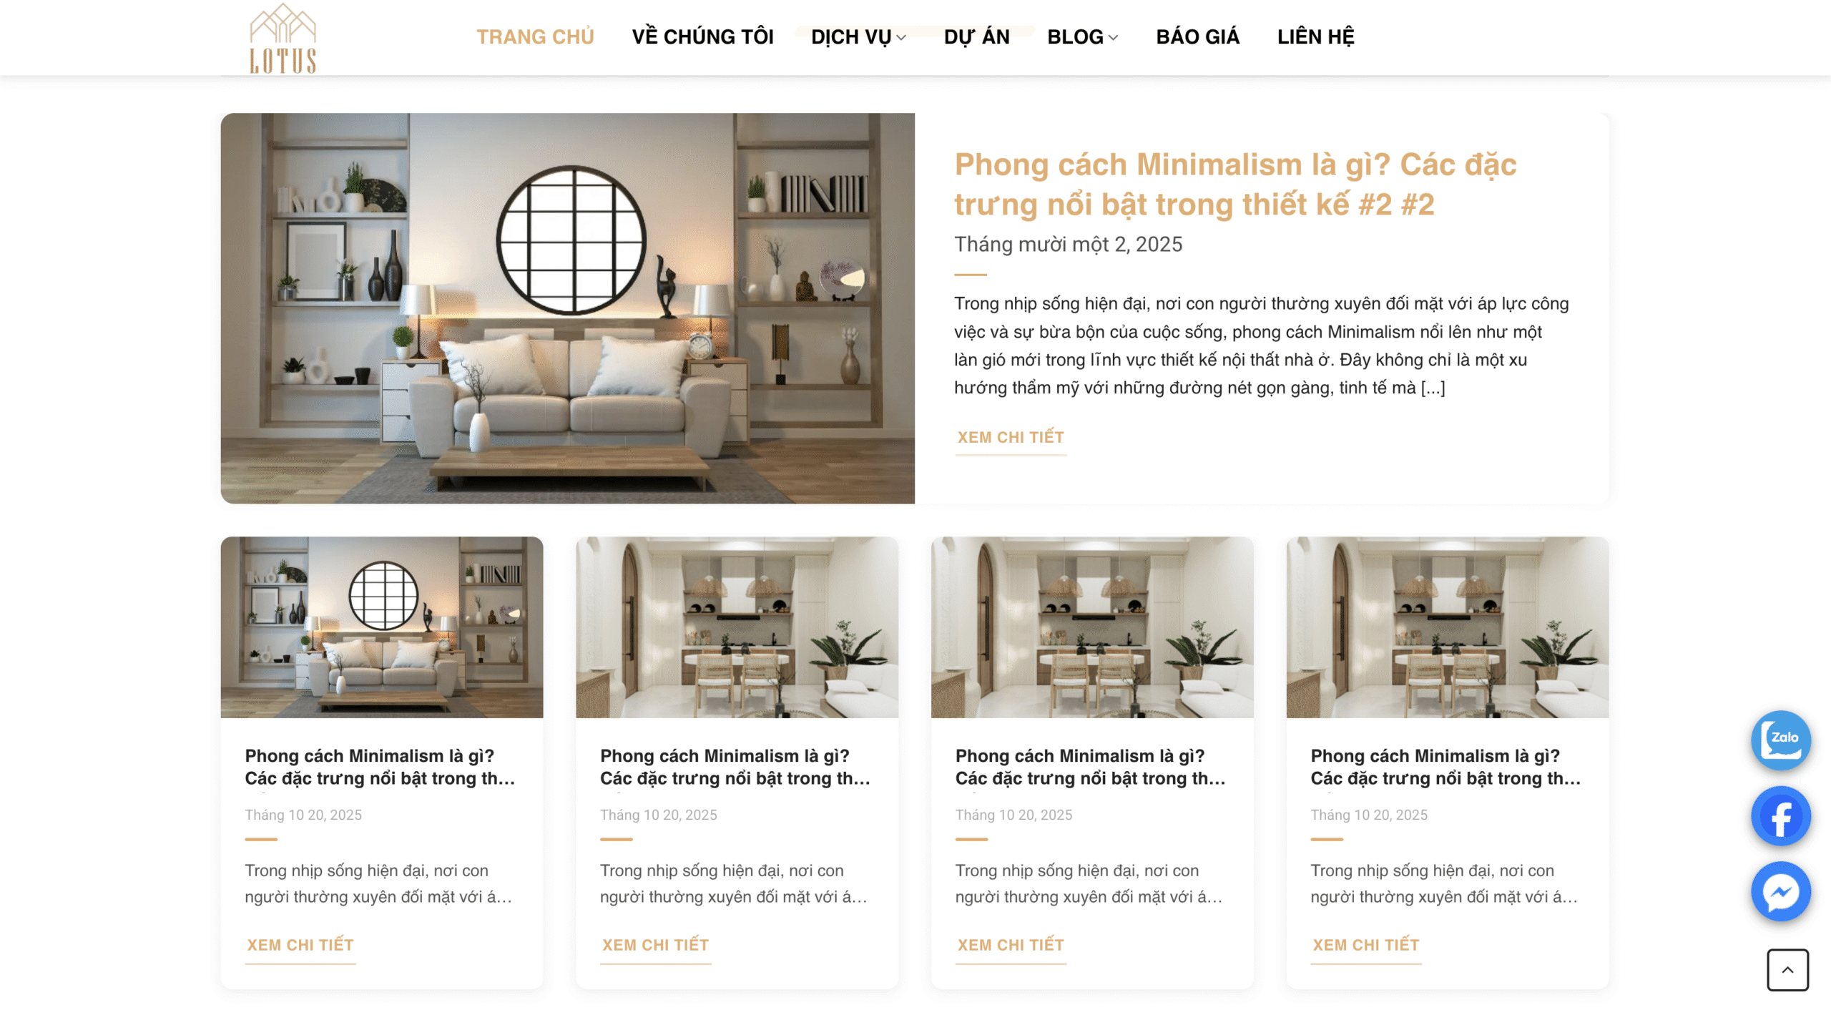Open VỀ CHÚNG TÔI menu item
Viewport: 1831px width, 1010px height.
coord(702,36)
